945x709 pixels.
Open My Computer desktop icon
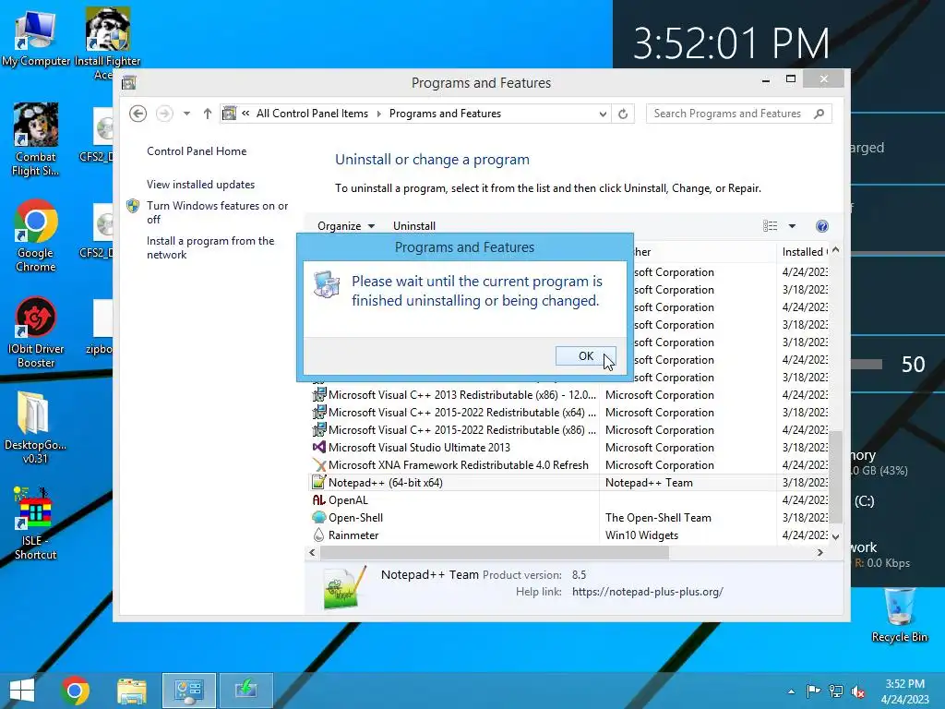pos(36,37)
